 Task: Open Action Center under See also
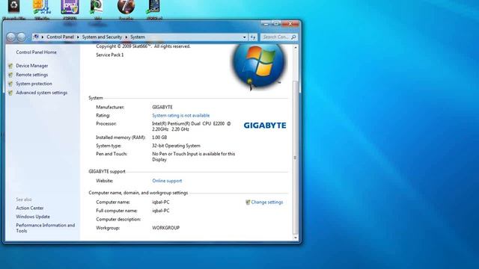pyautogui.click(x=30, y=208)
